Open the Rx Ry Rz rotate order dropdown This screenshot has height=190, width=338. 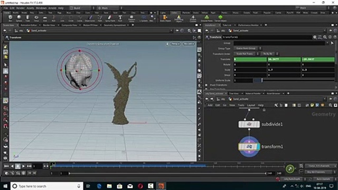[x=269, y=54]
